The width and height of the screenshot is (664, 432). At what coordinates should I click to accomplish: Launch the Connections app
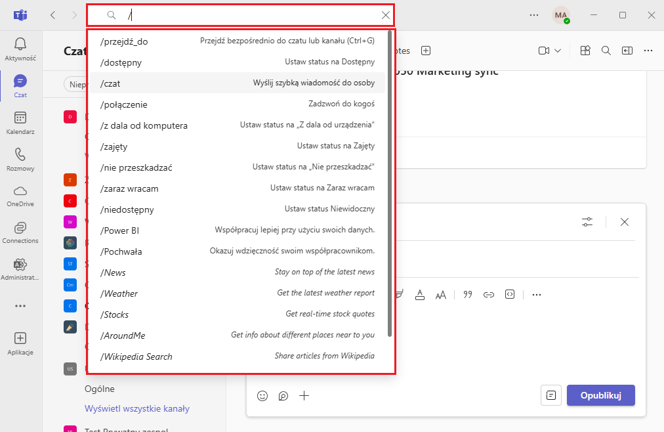click(20, 233)
